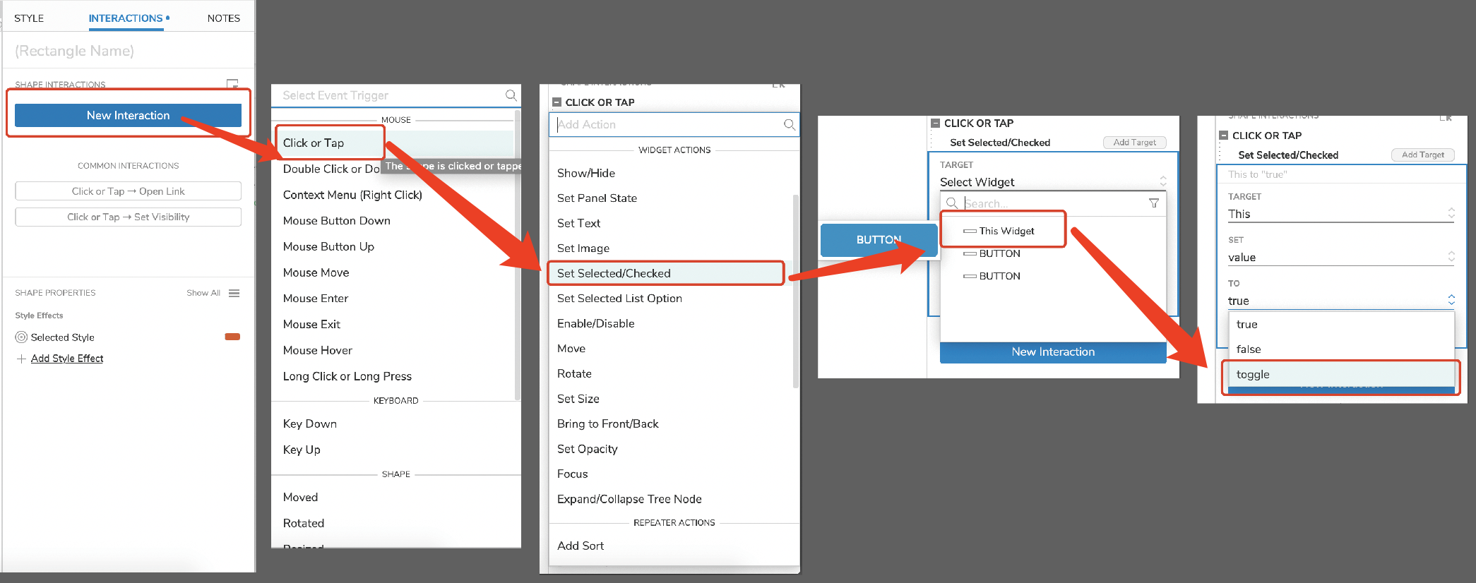Click the search icon in Select Event Trigger
The height and width of the screenshot is (583, 1476).
[x=511, y=95]
